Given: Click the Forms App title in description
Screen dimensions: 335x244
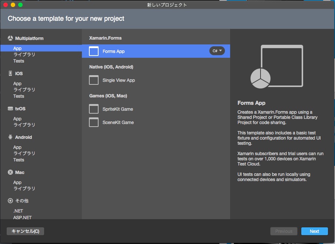Looking at the screenshot, I should (251, 103).
